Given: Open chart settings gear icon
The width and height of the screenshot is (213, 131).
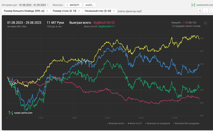Looking at the screenshot, I should (x=205, y=23).
